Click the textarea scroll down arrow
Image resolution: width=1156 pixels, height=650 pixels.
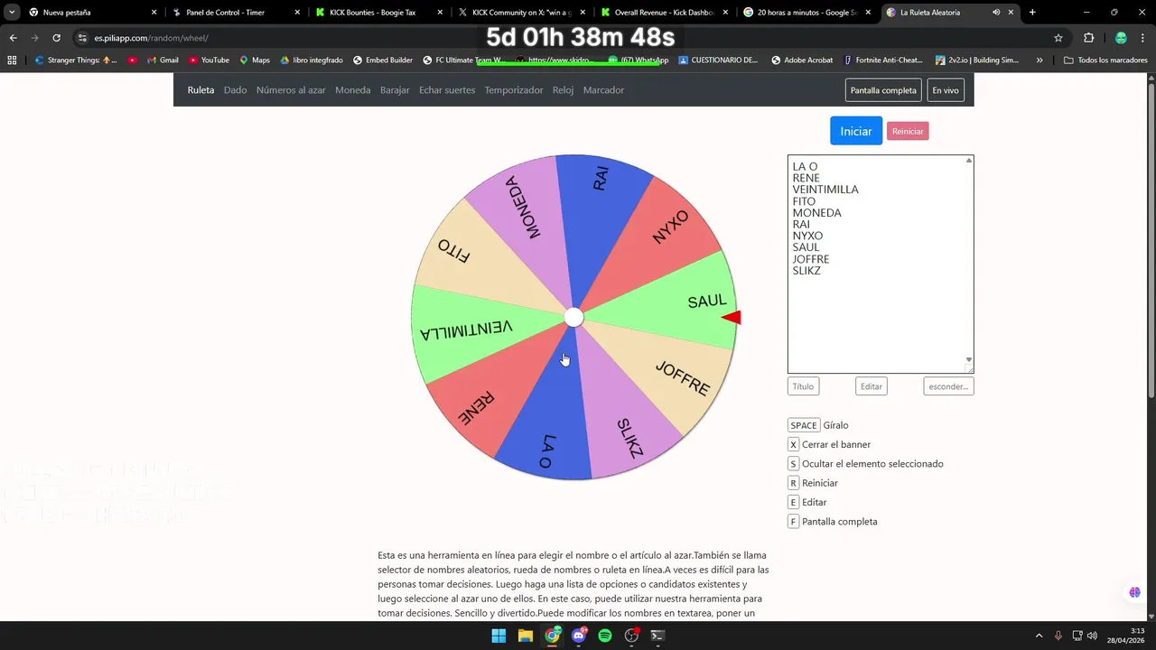[x=969, y=359]
